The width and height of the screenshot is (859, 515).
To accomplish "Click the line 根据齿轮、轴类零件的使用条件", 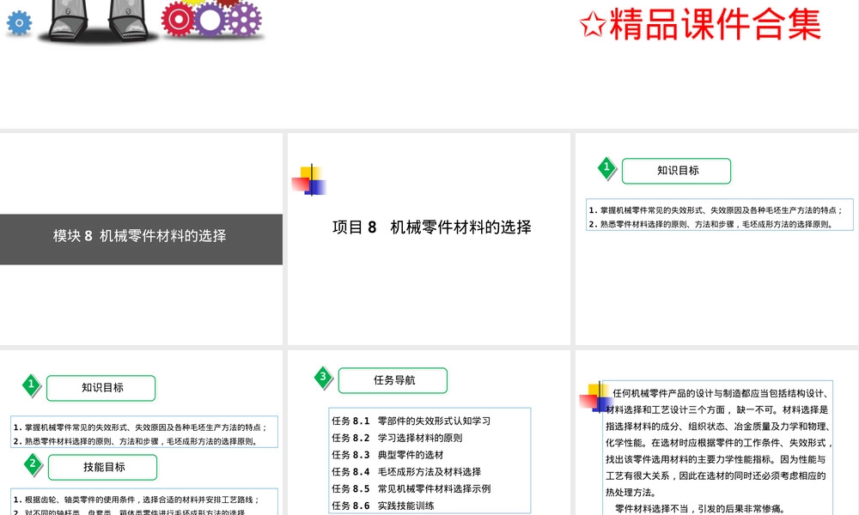I will [x=137, y=500].
